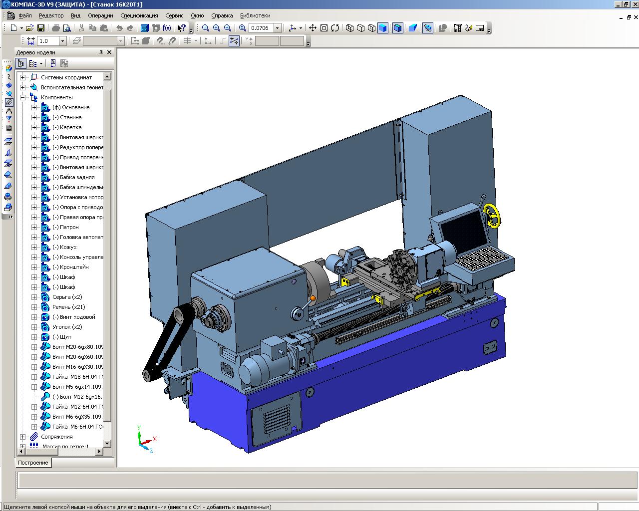Expand the Сопряжения node
The image size is (639, 511).
click(22, 437)
